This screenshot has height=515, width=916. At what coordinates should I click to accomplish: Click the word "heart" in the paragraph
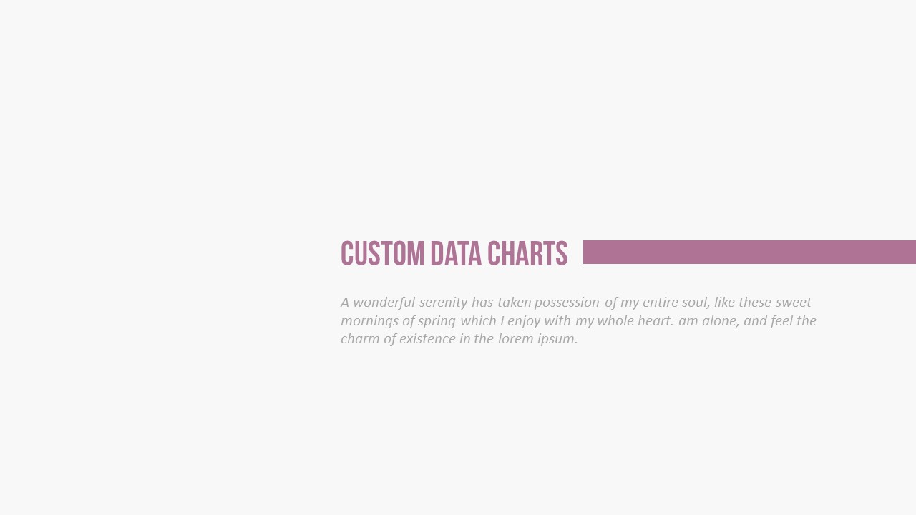point(653,321)
